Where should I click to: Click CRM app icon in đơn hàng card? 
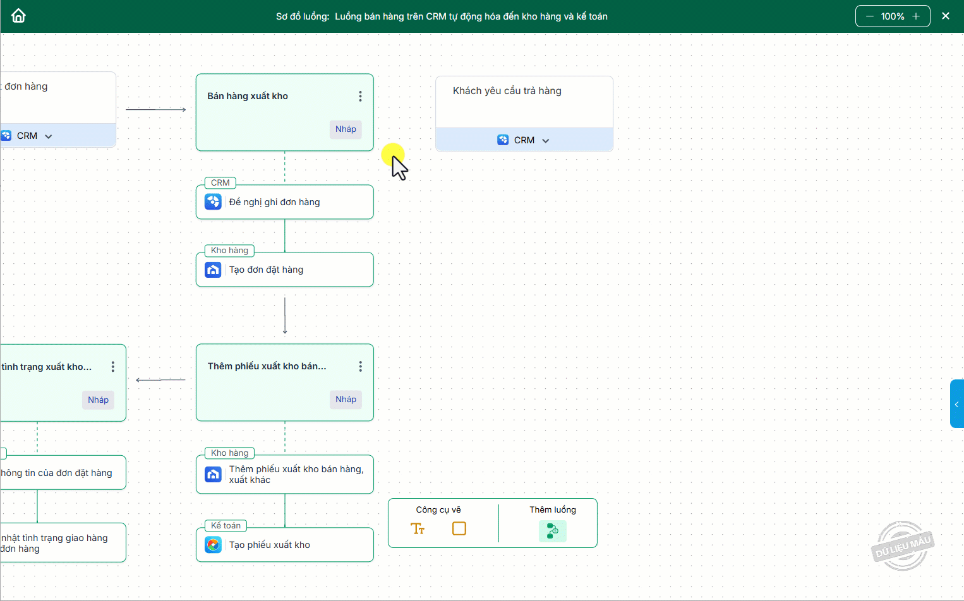click(x=6, y=136)
